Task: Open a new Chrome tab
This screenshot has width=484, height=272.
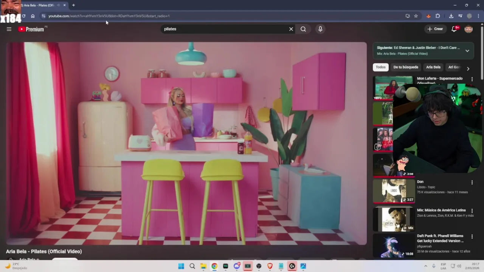Action: click(73, 5)
